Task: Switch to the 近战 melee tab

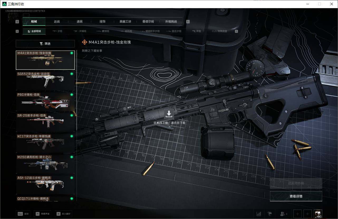Action: pyautogui.click(x=57, y=22)
